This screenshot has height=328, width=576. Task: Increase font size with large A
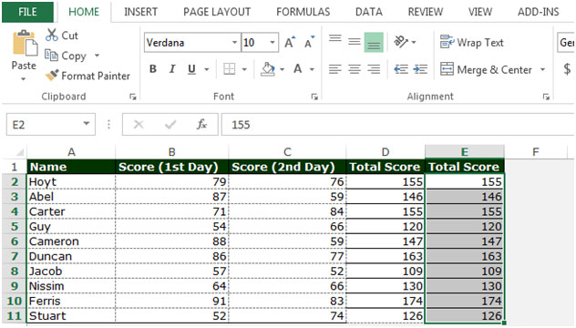click(x=290, y=43)
